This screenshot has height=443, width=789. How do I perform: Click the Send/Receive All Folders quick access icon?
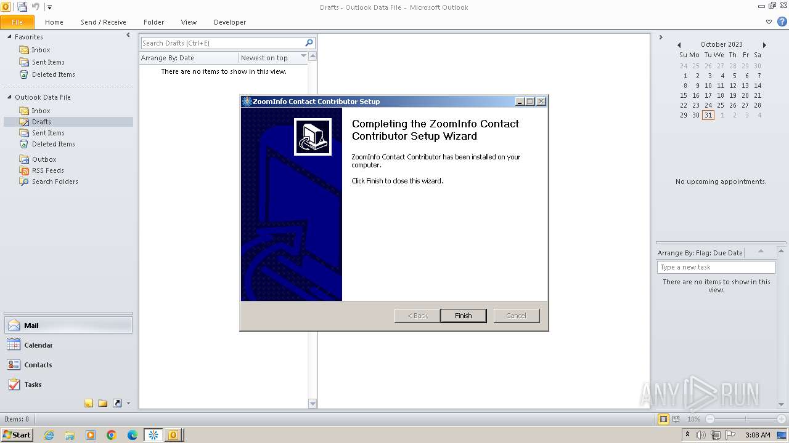22,7
